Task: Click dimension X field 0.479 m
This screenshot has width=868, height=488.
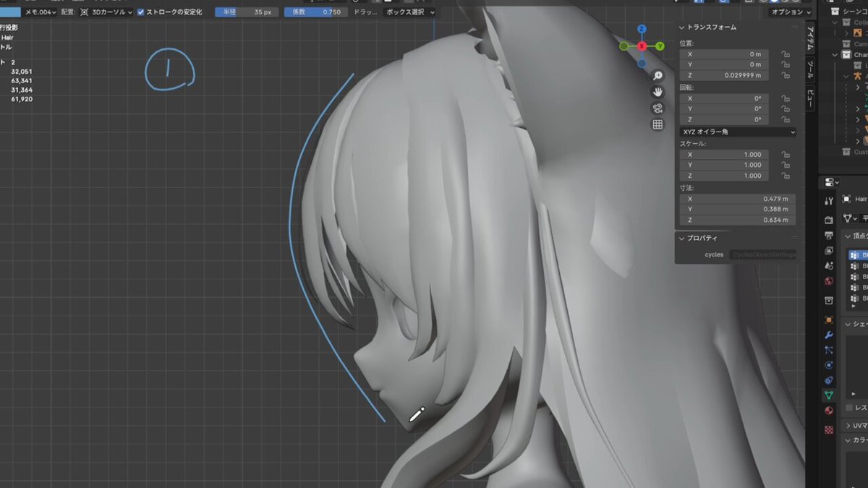Action: click(738, 199)
